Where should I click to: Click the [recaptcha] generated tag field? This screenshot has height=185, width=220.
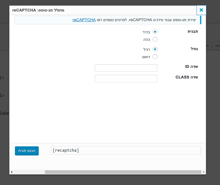(x=125, y=150)
